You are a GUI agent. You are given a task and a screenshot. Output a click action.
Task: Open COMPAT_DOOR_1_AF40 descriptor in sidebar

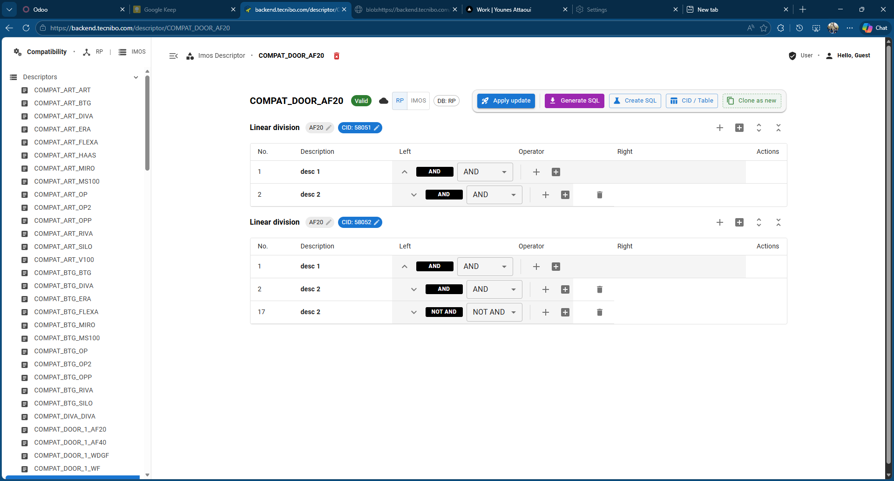pyautogui.click(x=70, y=442)
